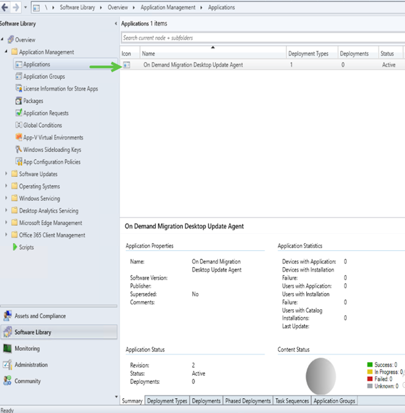
Task: Click the Back navigation arrow
Action: [5, 7]
